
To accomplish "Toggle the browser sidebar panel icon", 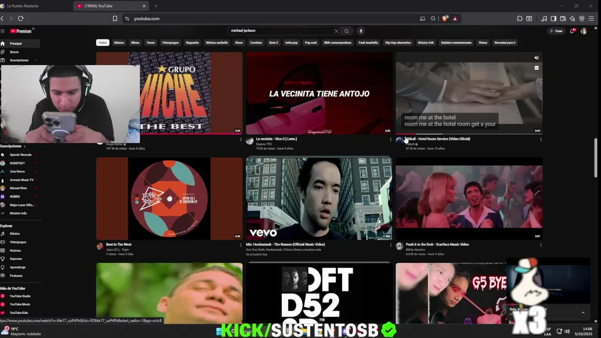I will pyautogui.click(x=554, y=18).
